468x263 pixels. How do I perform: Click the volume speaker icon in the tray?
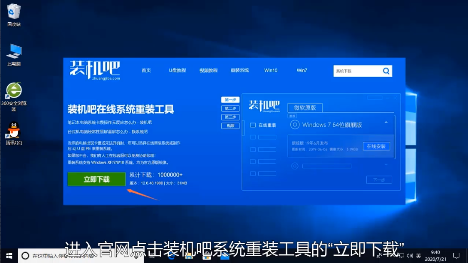(x=410, y=256)
